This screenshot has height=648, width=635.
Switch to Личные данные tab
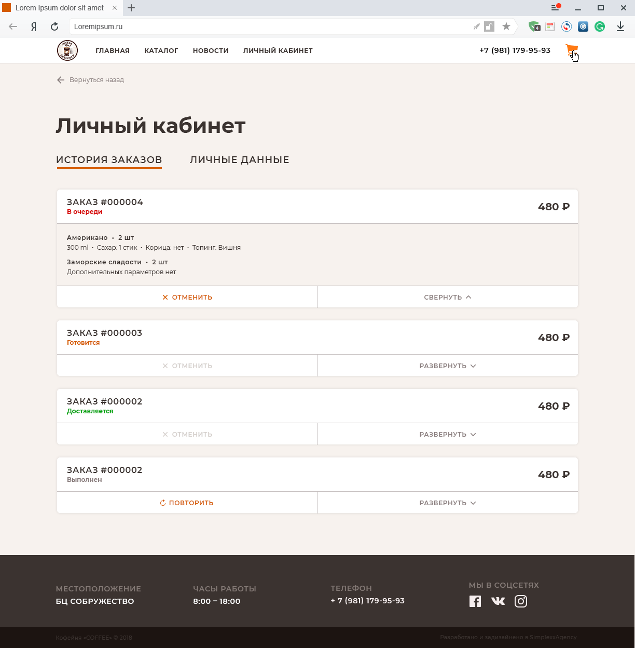[x=240, y=160]
